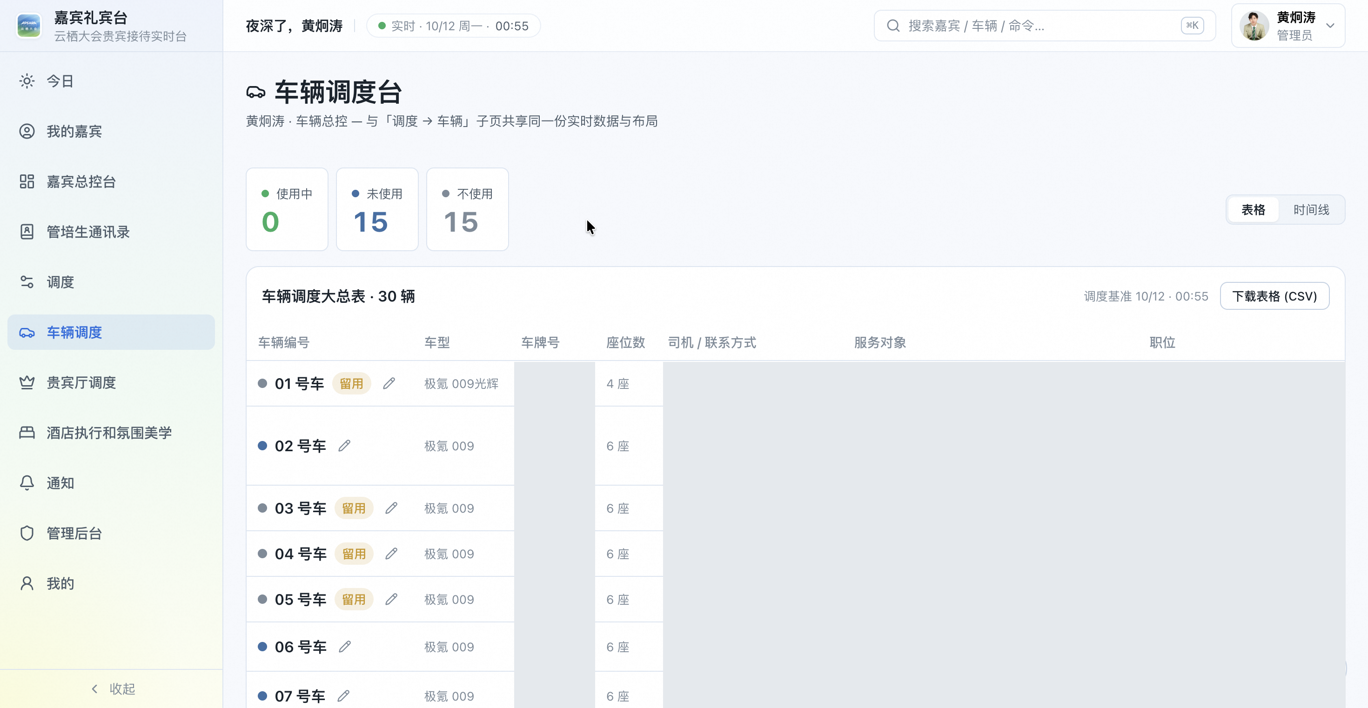Click the 实时 status pill
Screen dimensions: 1368x708
click(x=453, y=26)
